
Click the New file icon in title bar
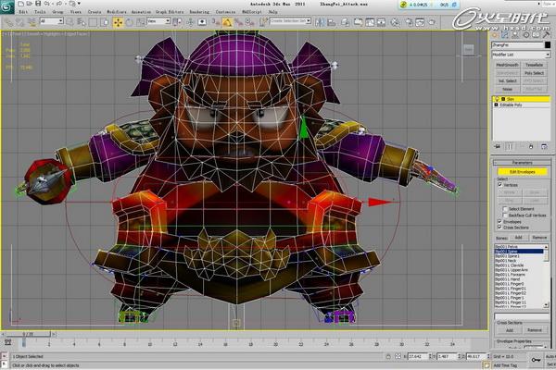point(21,4)
